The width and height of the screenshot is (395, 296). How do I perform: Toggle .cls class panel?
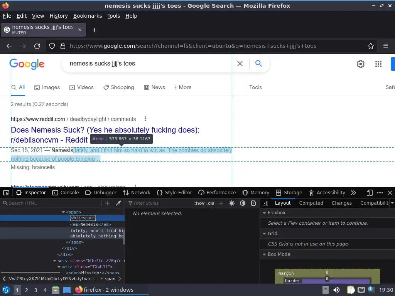click(210, 203)
